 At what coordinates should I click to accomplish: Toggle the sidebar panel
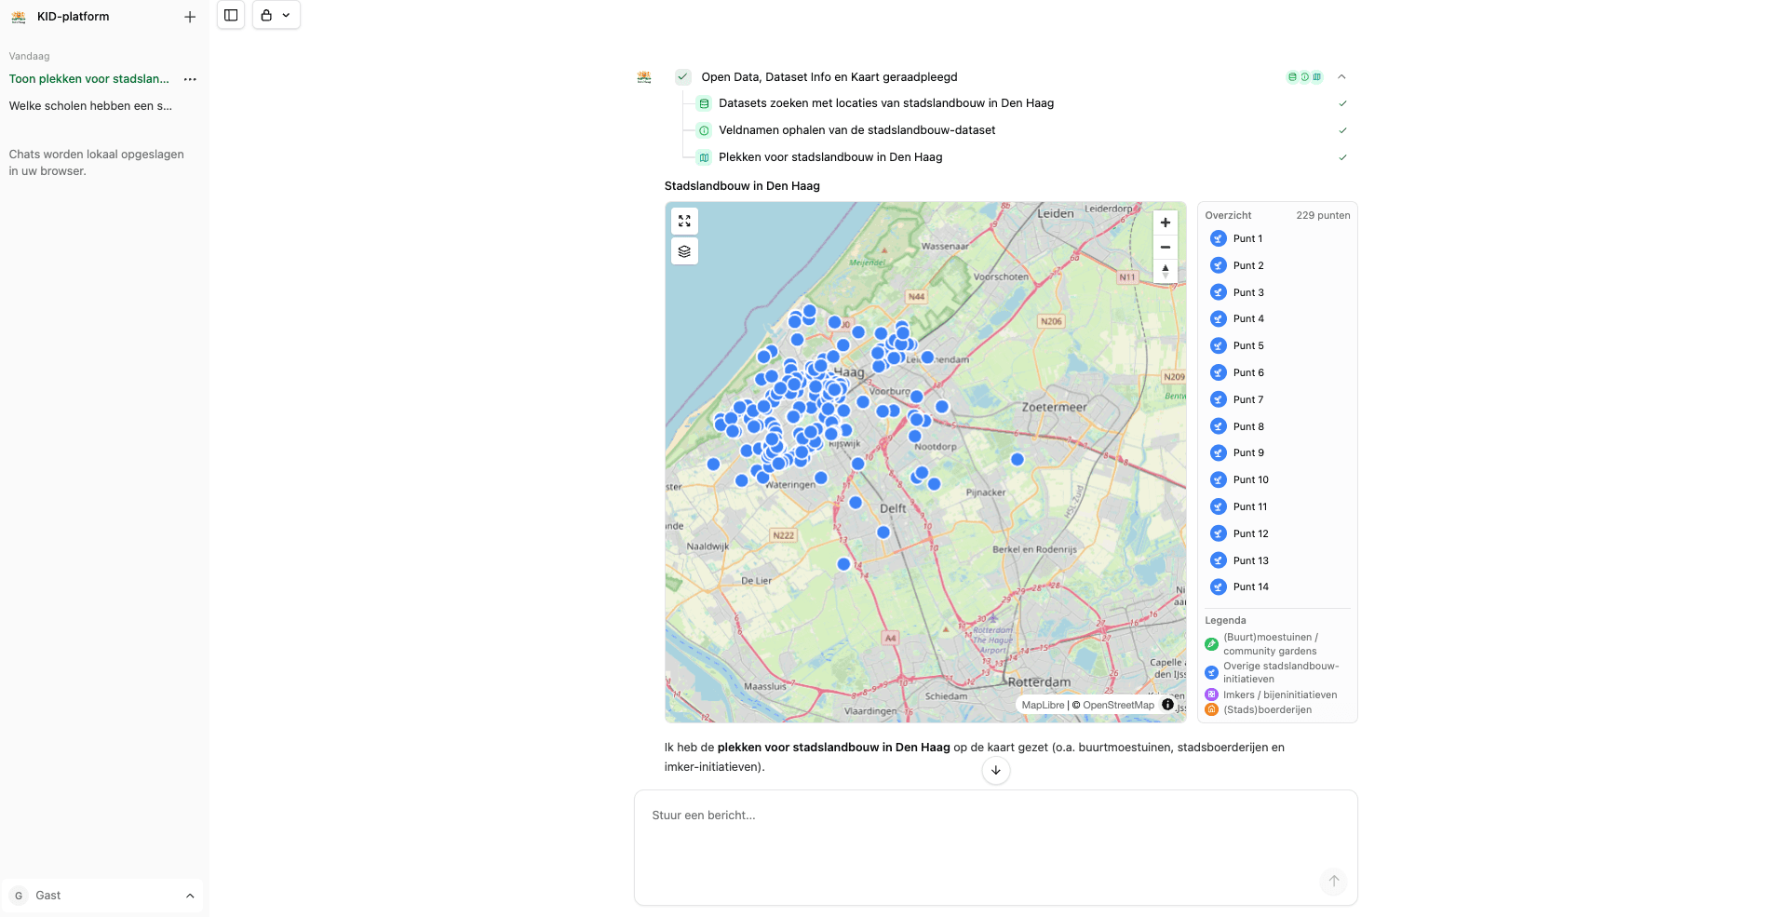pyautogui.click(x=231, y=15)
